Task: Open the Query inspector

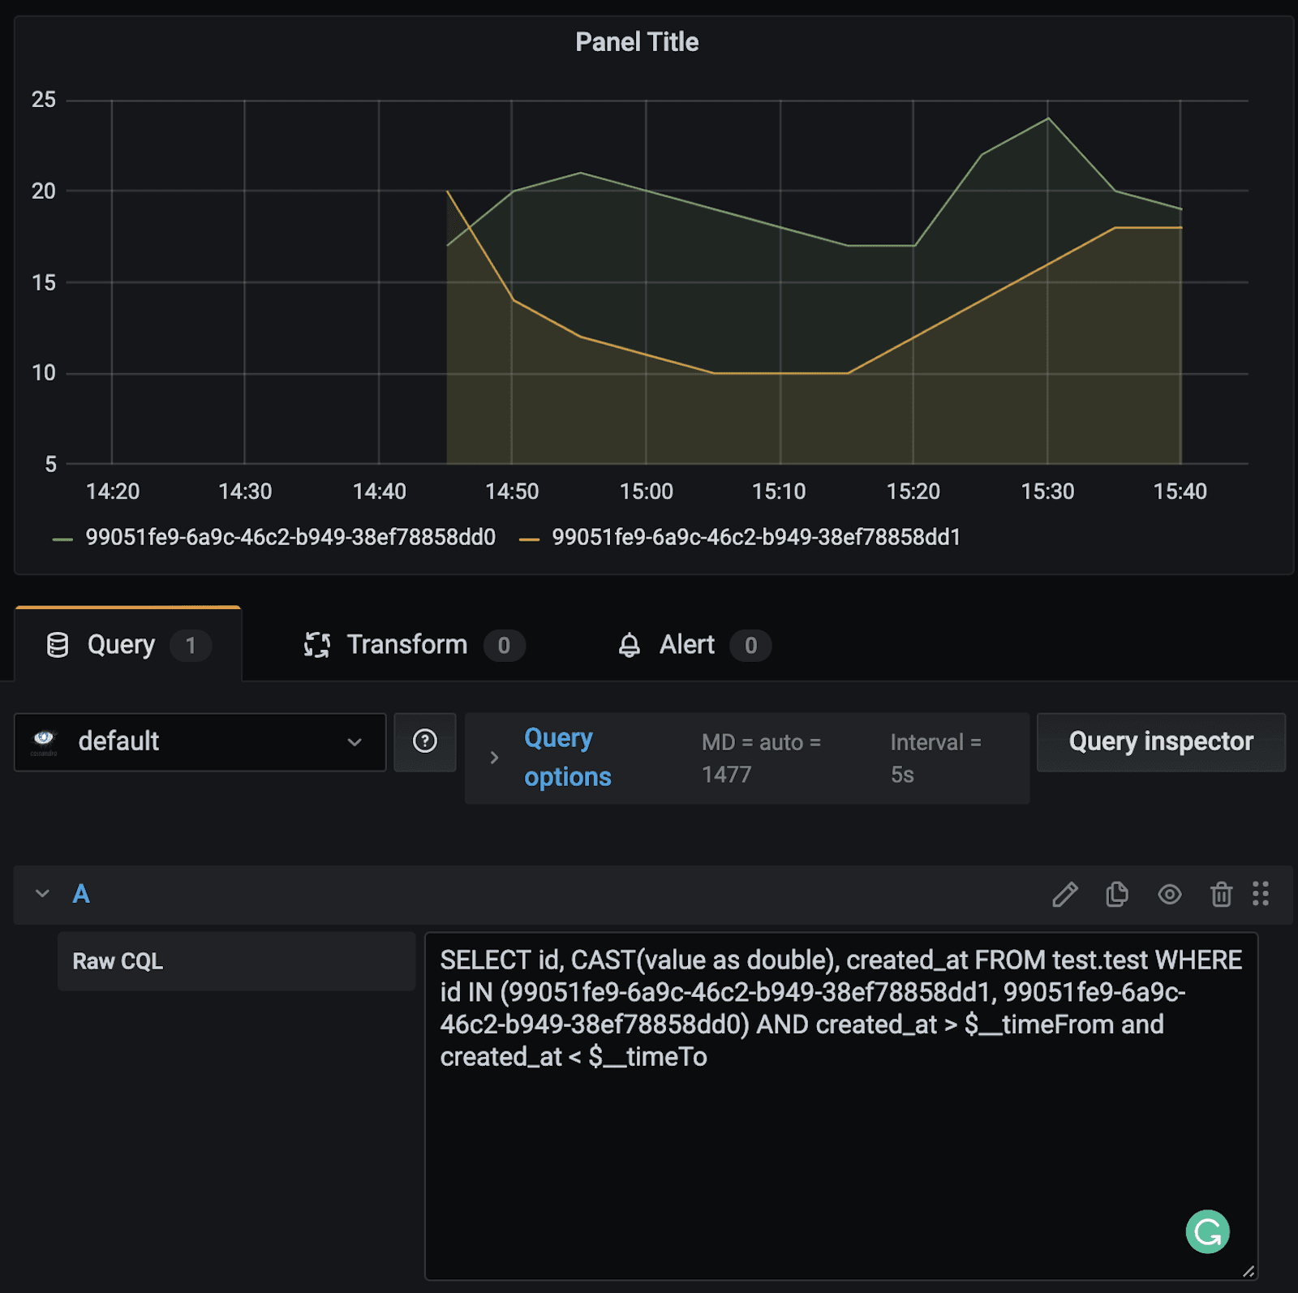Action: coord(1160,741)
